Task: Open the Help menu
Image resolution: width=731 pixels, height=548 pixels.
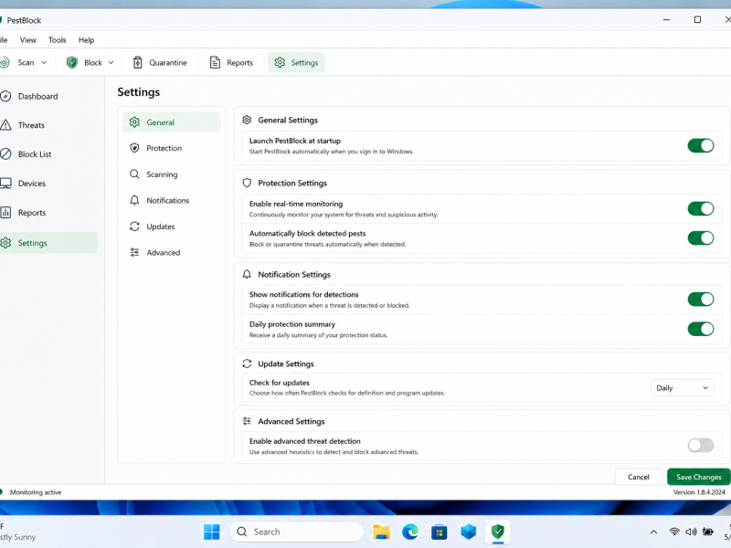Action: [86, 40]
